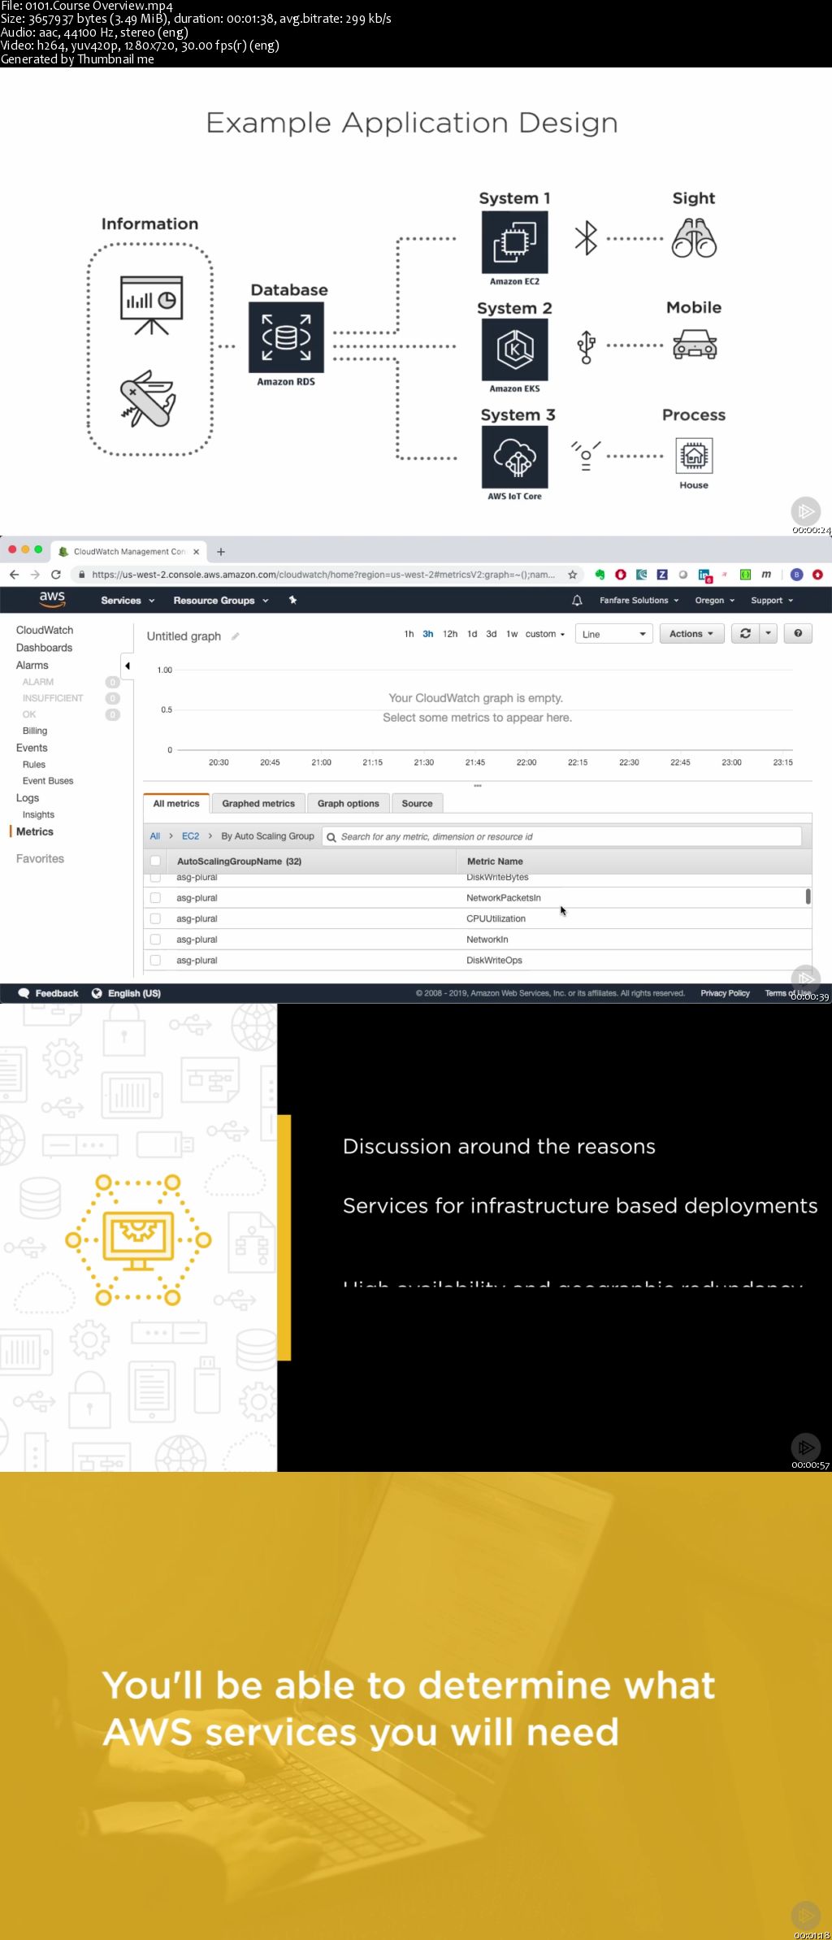
Task: Switch to the Source tab
Action: pos(417,804)
